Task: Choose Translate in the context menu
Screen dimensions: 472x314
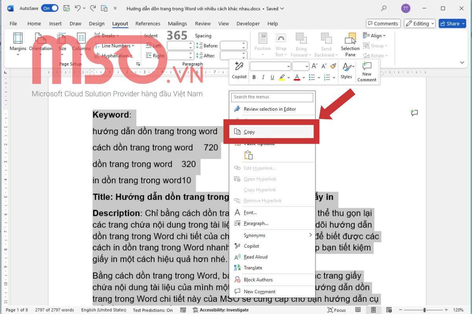Action: pos(272,268)
